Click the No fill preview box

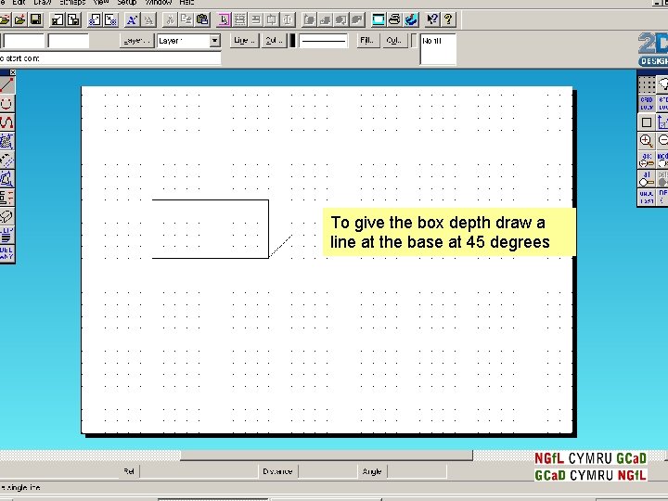[x=438, y=49]
